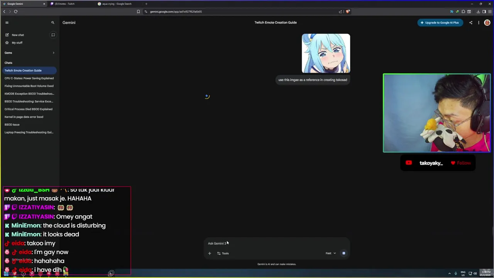This screenshot has width=494, height=278.
Task: Click the microphone icon in system tray
Action: tap(456, 274)
